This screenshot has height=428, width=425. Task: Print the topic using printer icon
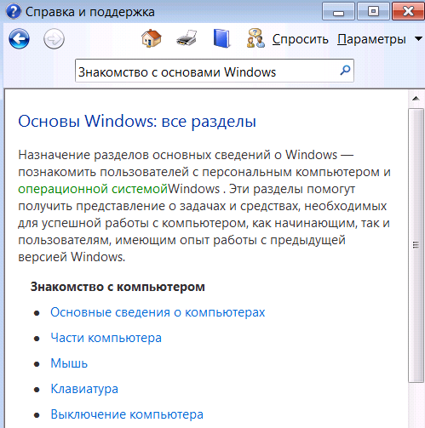[x=187, y=38]
